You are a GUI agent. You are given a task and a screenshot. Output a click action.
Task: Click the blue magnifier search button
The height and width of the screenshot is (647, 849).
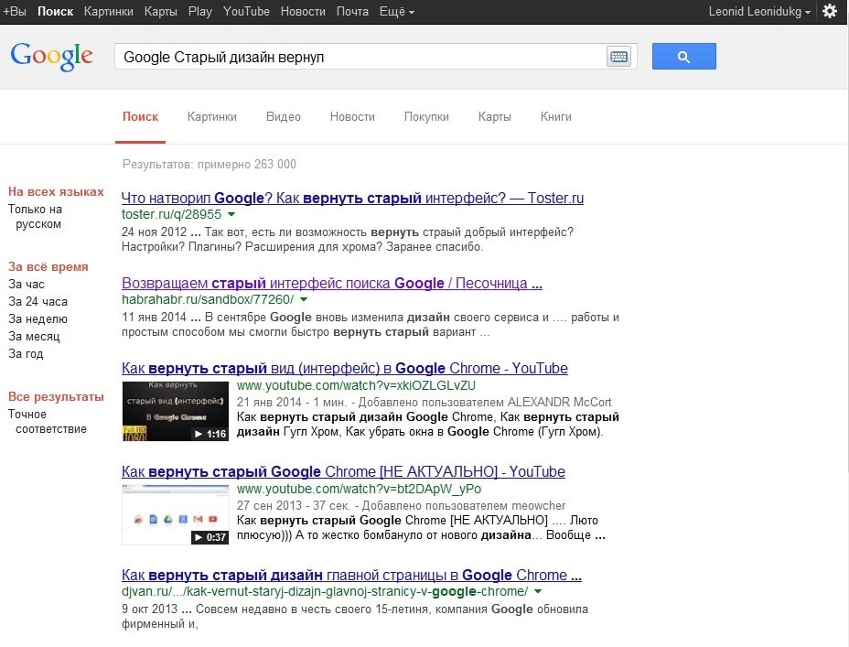[x=683, y=57]
